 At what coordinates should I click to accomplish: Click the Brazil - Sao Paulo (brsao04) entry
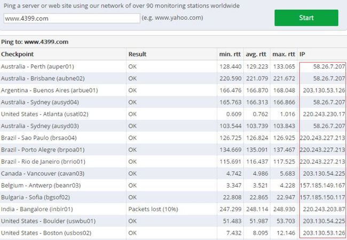(39, 138)
